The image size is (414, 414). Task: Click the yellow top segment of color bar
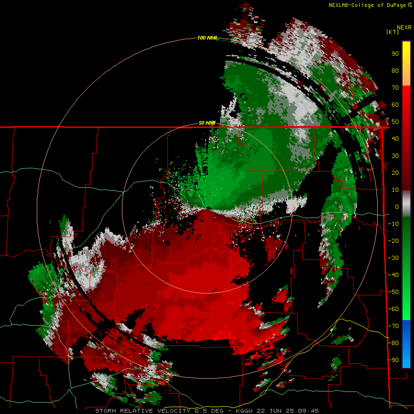406,63
